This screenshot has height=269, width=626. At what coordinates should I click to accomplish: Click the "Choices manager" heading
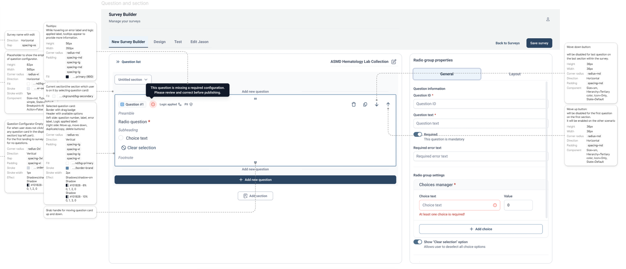point(436,185)
